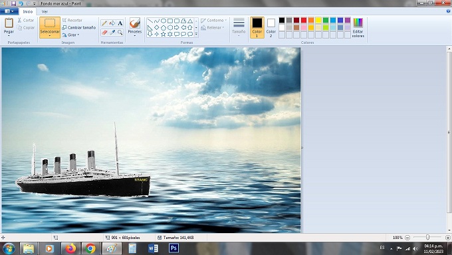Pick the red color swatch
The height and width of the screenshot is (255, 452).
pos(304,20)
